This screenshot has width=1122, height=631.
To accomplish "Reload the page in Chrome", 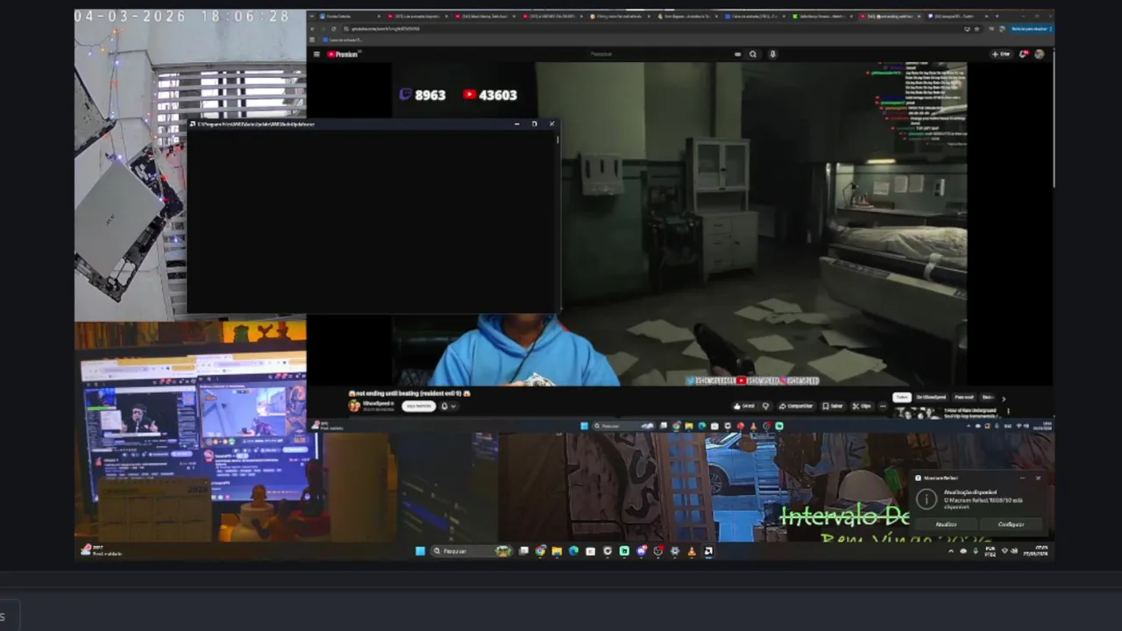I will (x=334, y=29).
